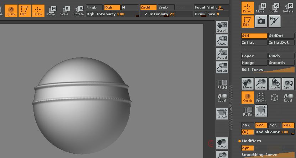Select Scale mode in the top toolbar
Image resolution: width=296 pixels, height=158 pixels.
click(x=64, y=11)
